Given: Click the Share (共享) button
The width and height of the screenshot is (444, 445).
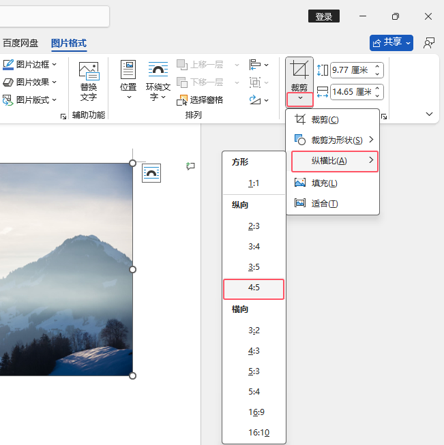Looking at the screenshot, I should pos(391,43).
